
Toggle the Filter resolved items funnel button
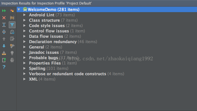pos(12,25)
